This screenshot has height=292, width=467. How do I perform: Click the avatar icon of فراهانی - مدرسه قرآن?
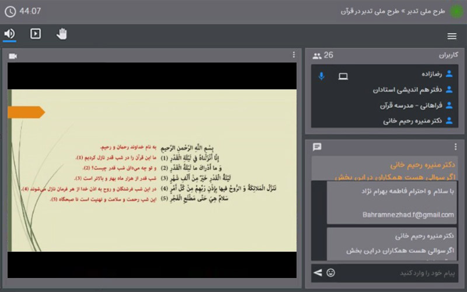tap(449, 105)
